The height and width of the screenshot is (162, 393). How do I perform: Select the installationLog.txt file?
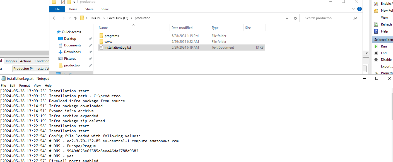[118, 48]
